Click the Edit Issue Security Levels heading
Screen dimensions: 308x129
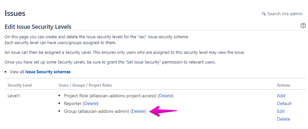[x=38, y=27]
